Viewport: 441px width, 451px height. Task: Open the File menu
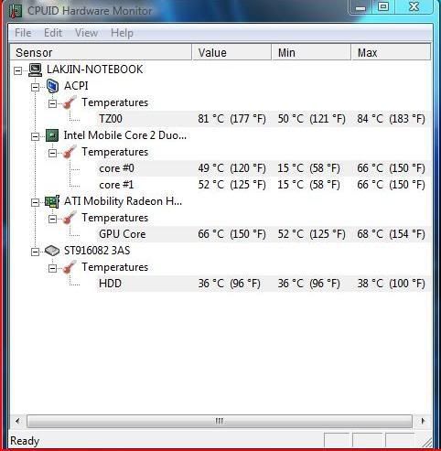click(x=23, y=33)
